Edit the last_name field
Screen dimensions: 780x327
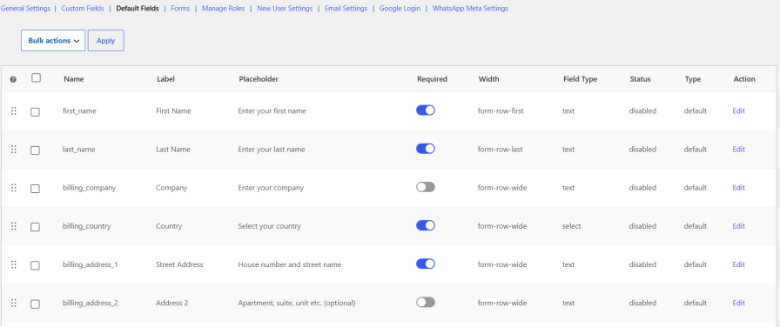(x=739, y=149)
